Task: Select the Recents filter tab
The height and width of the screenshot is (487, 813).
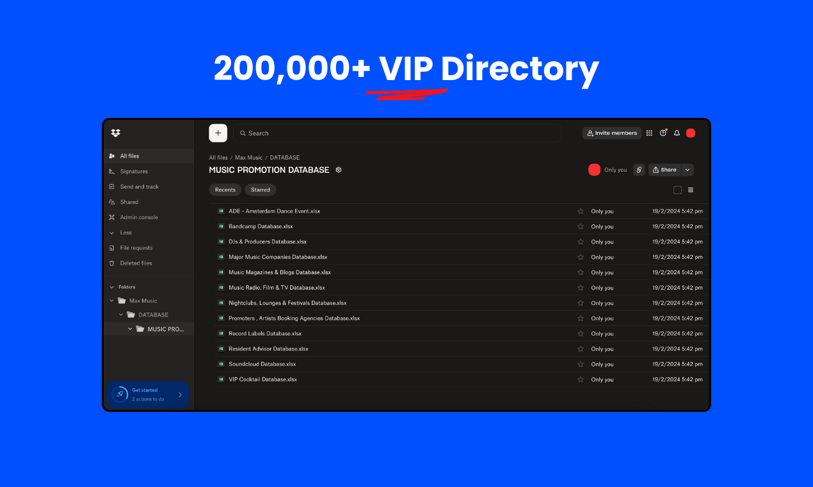Action: [x=225, y=190]
